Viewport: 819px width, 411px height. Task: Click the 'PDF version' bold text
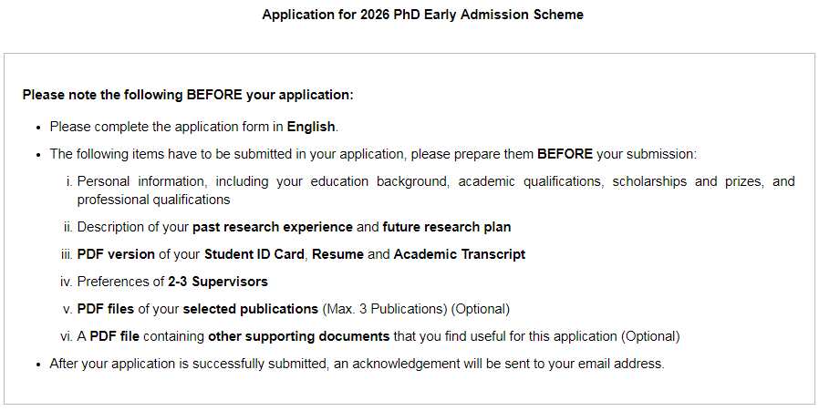116,254
